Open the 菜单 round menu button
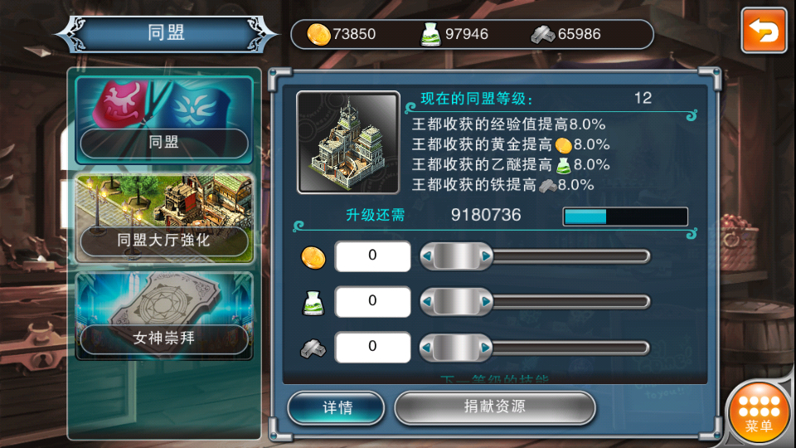The height and width of the screenshot is (448, 796). pyautogui.click(x=759, y=413)
